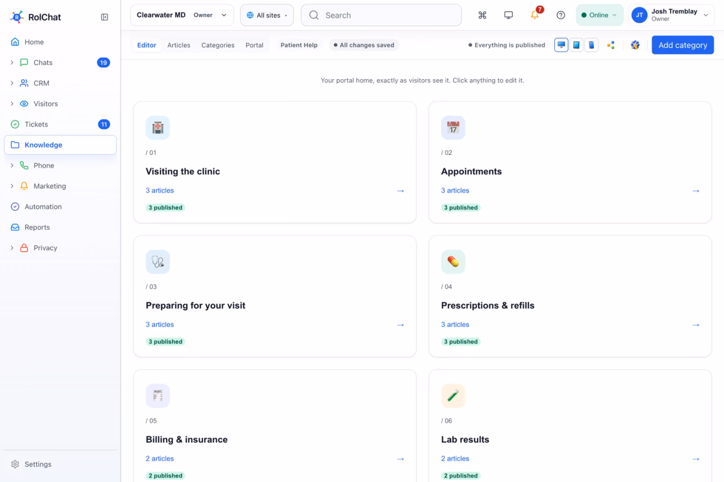Expand the Privacy section chevron
This screenshot has height=482, width=724.
coord(12,248)
